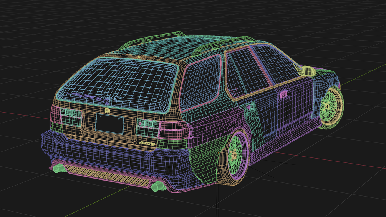Select the emblem above the license plate

click(107, 111)
